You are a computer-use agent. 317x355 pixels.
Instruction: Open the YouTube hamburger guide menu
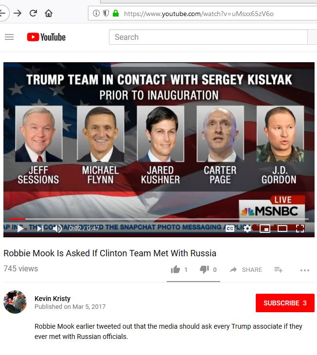click(x=9, y=37)
